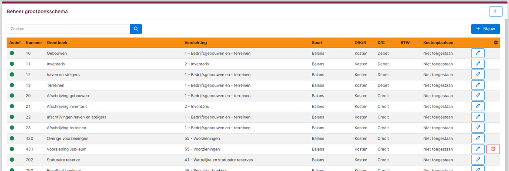The width and height of the screenshot is (509, 171).
Task: Edit the haven en steigers row
Action: tap(478, 75)
